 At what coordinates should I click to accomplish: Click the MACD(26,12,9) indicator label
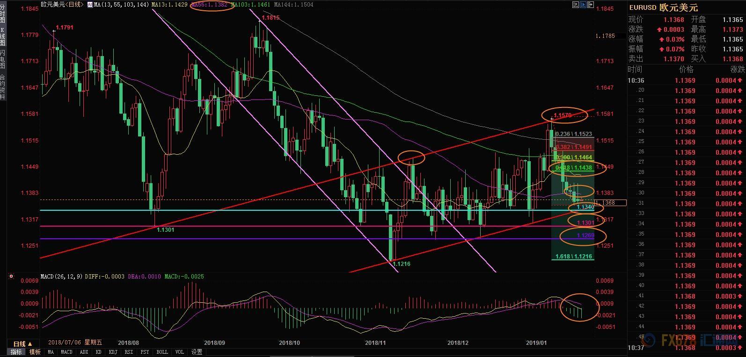62,277
